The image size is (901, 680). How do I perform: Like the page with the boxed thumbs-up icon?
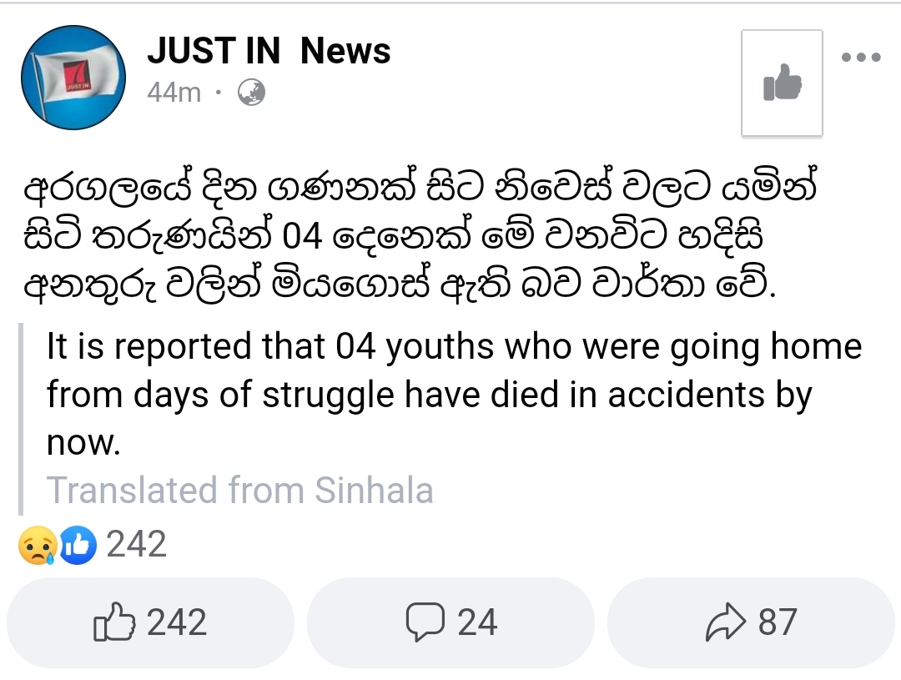(782, 83)
